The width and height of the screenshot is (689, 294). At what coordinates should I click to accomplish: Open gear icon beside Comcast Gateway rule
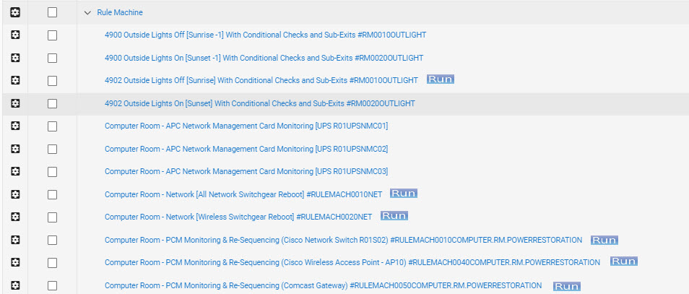point(15,285)
